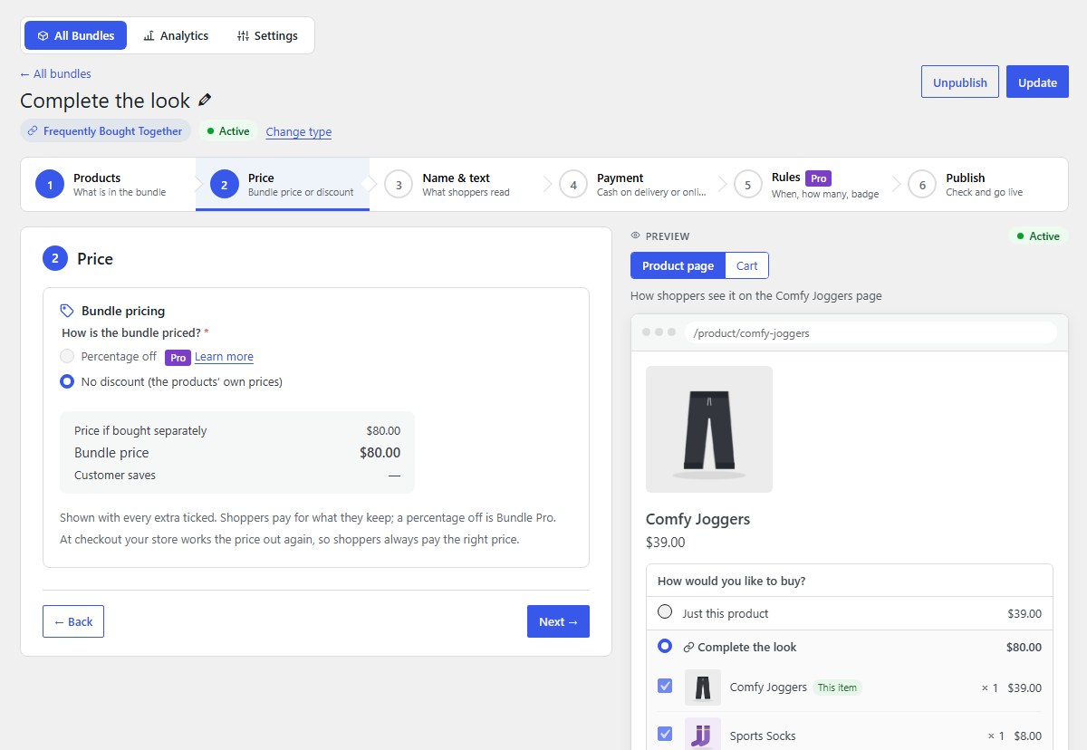Untick the Comfy Joggers bundle item checkbox

665,687
